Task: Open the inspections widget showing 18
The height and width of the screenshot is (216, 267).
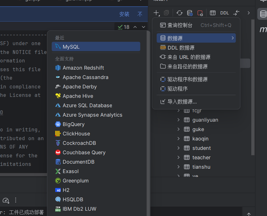Action: click(x=123, y=27)
